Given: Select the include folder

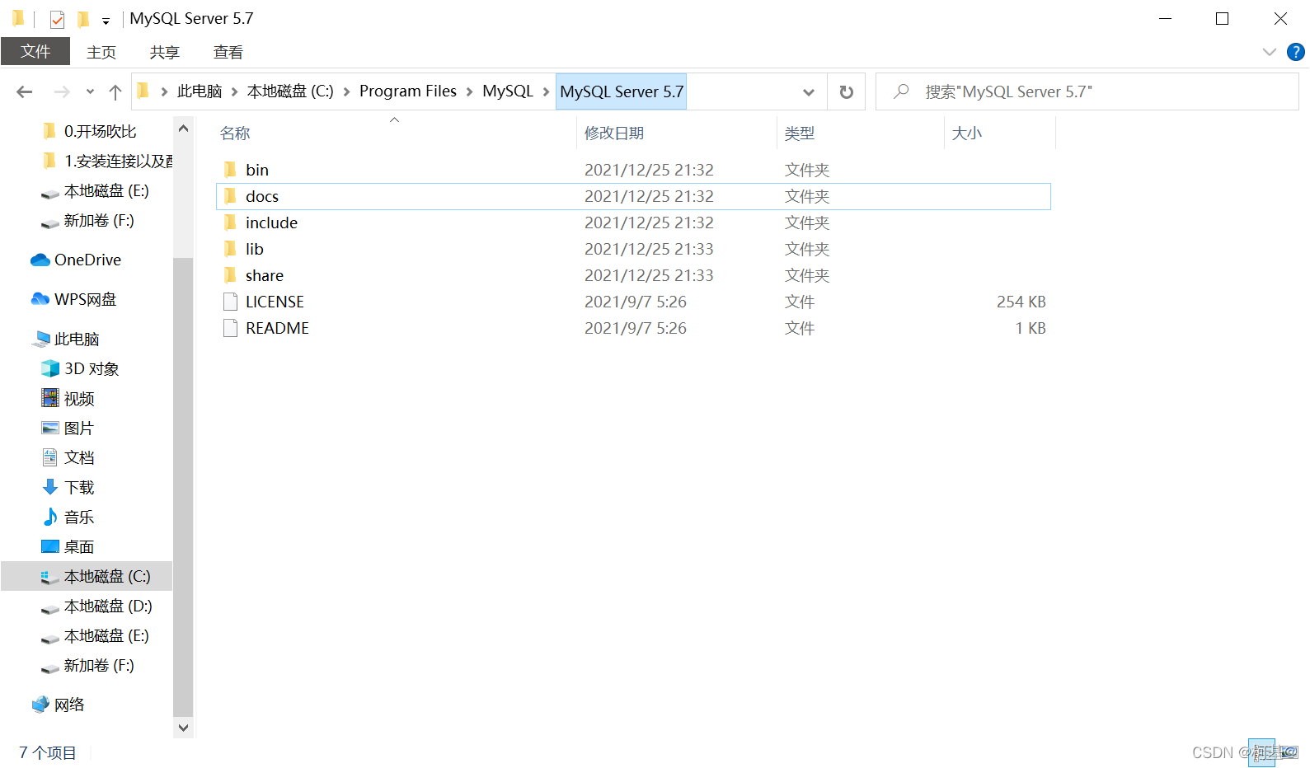Looking at the screenshot, I should pos(271,222).
